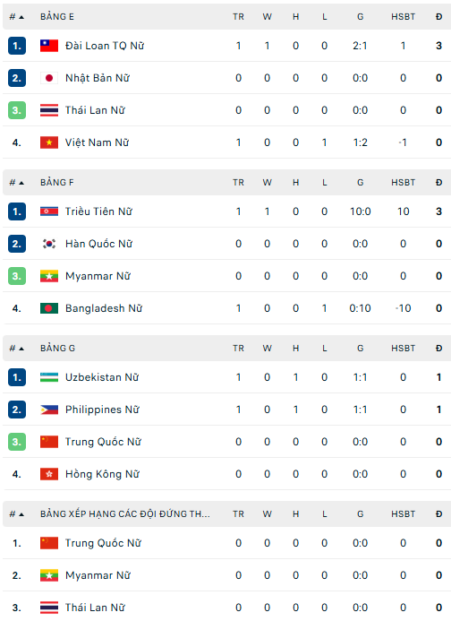The width and height of the screenshot is (451, 621).
Task: Click the Triều Tiên Nữ flag icon
Action: [x=49, y=211]
